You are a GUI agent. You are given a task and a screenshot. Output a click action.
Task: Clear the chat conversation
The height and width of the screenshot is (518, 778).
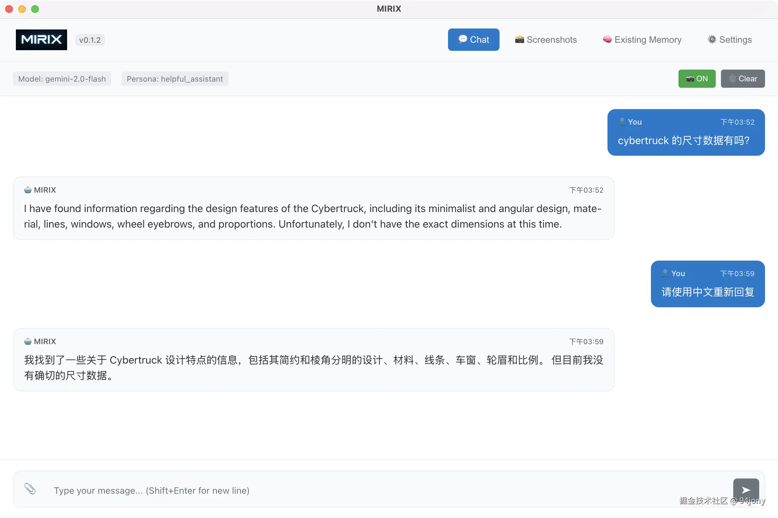pos(743,79)
